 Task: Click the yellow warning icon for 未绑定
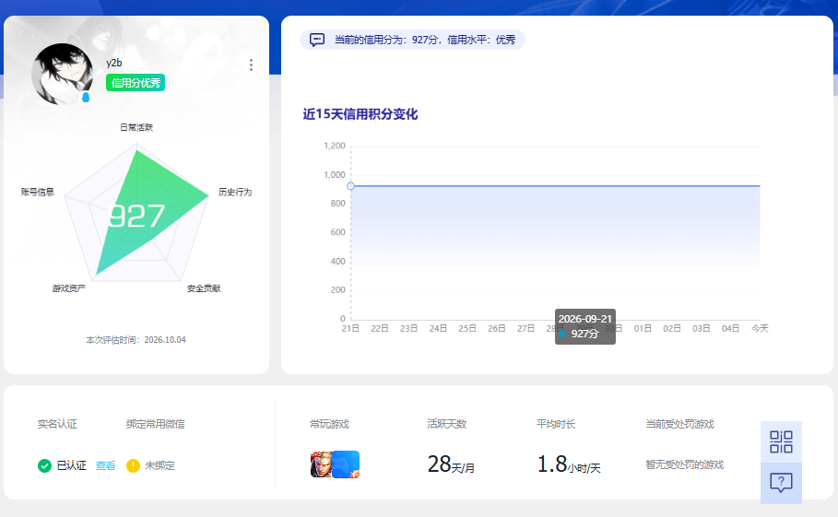pos(133,465)
